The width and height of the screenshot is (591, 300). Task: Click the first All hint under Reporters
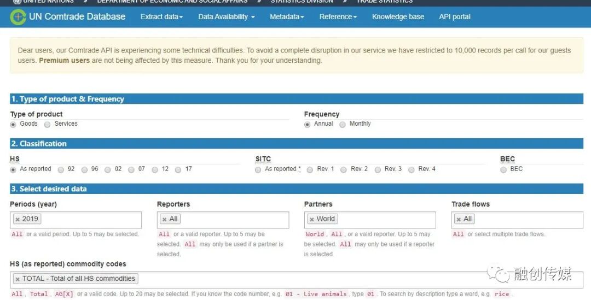(x=164, y=234)
